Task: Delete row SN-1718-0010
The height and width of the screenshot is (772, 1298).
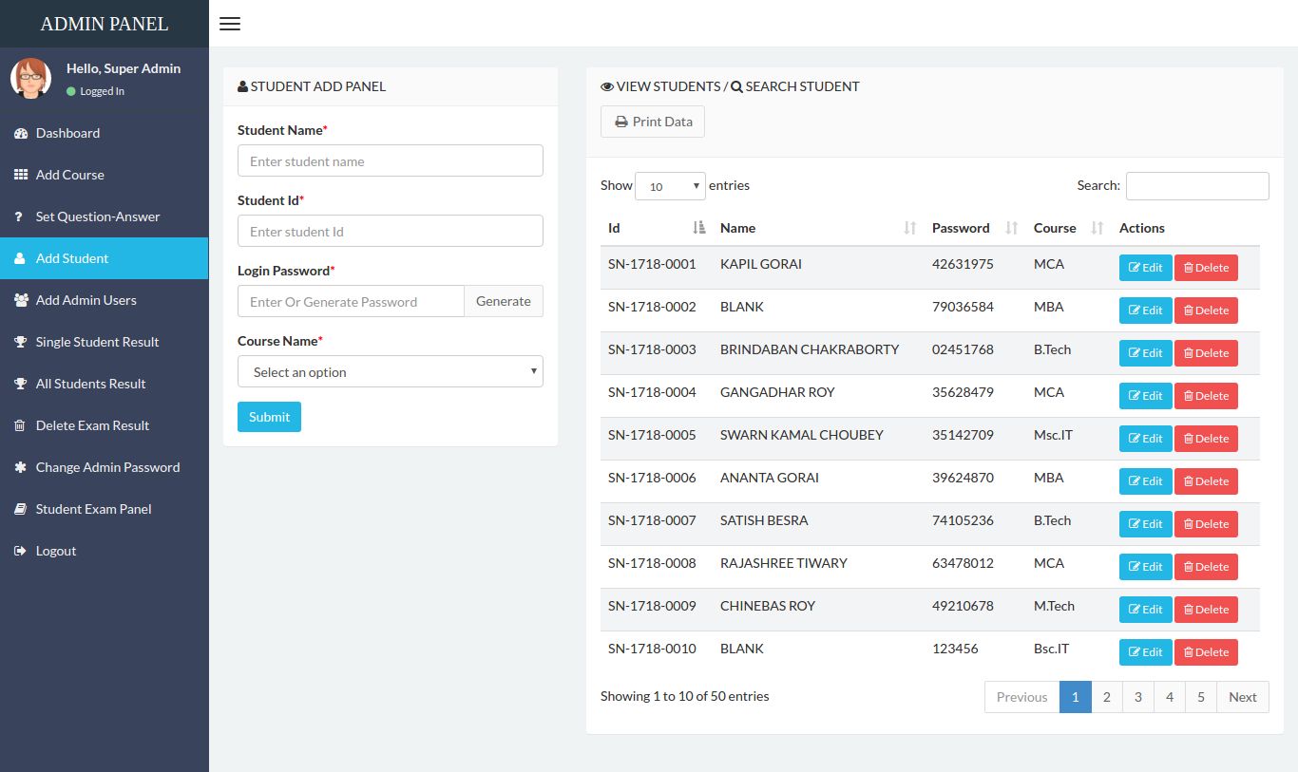Action: pyautogui.click(x=1206, y=652)
